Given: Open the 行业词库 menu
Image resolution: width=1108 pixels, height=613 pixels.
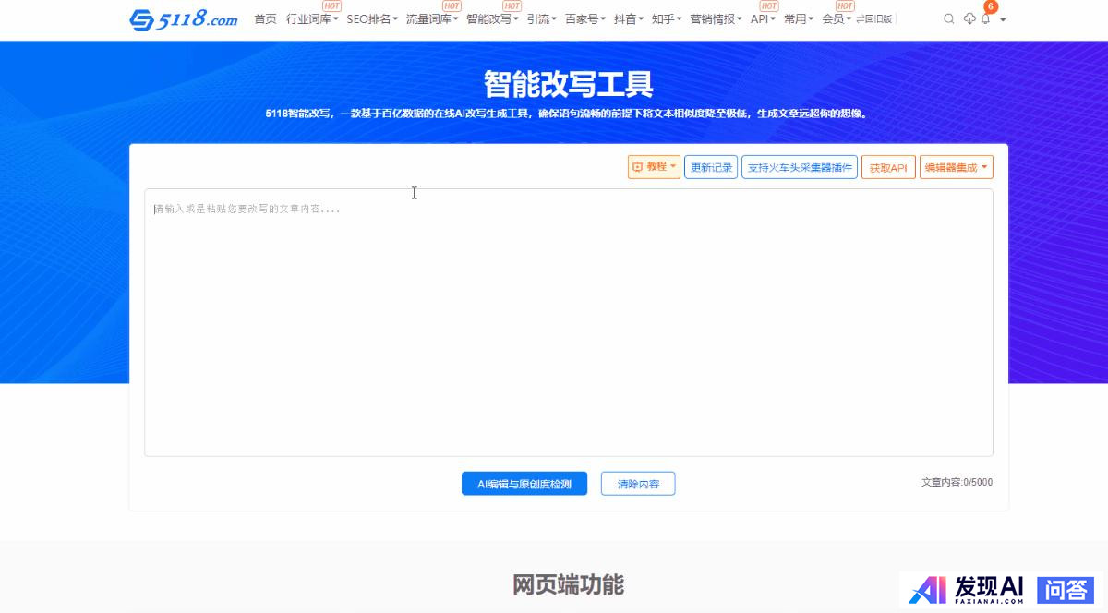Looking at the screenshot, I should pyautogui.click(x=312, y=19).
